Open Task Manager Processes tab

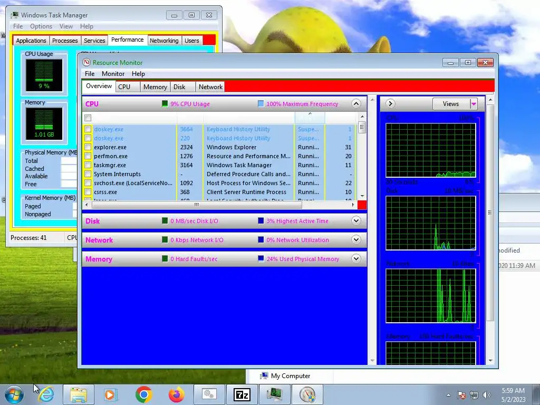[65, 40]
